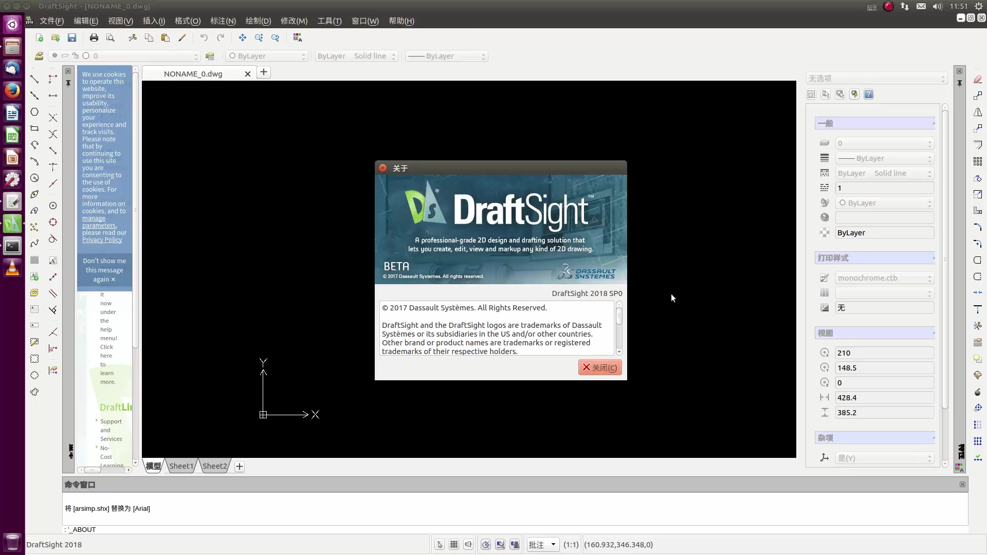Click the help question-mark icon in Properties
This screenshot has height=555, width=987.
(x=868, y=94)
